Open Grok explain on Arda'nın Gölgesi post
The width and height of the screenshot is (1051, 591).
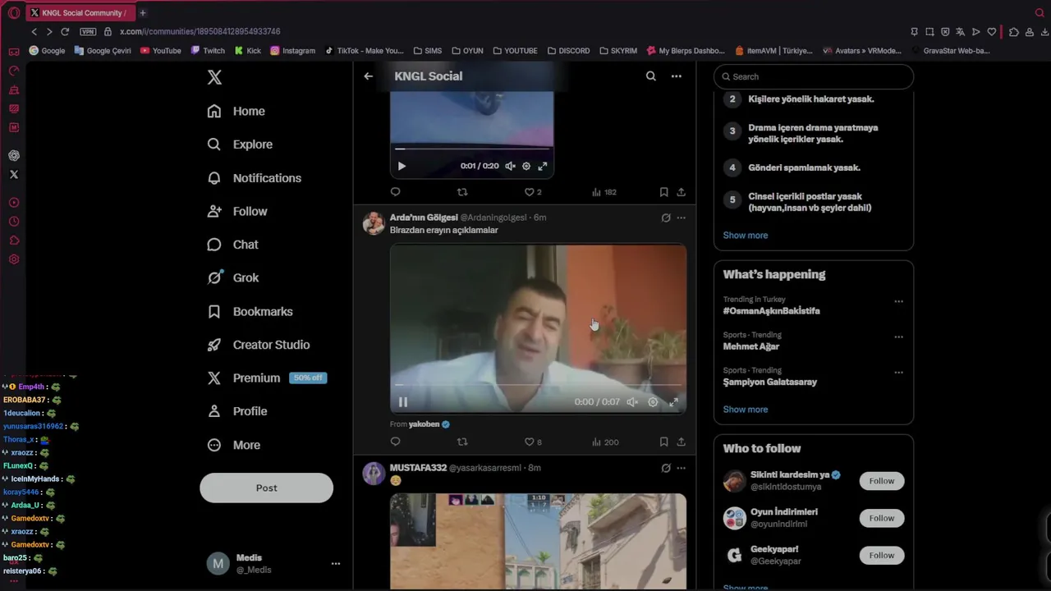(666, 218)
